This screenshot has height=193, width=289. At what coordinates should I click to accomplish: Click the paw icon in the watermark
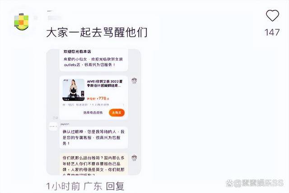click(229, 183)
